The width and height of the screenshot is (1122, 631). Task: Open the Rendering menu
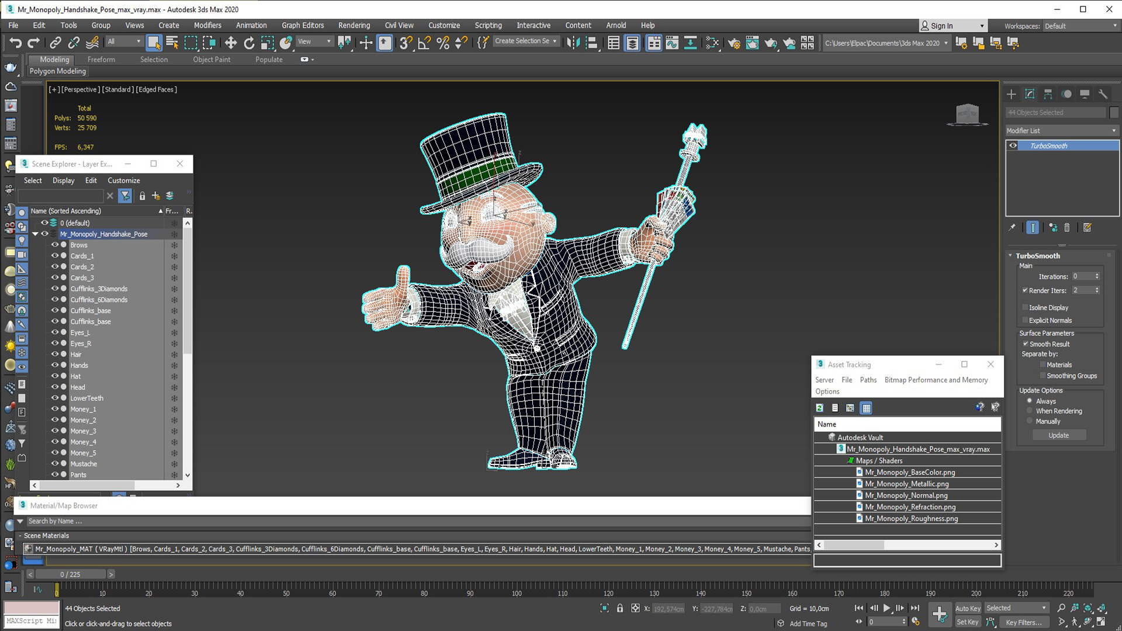click(354, 25)
